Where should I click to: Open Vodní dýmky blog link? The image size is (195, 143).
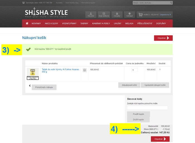coord(72,3)
